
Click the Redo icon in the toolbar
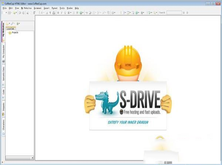pos(24,13)
